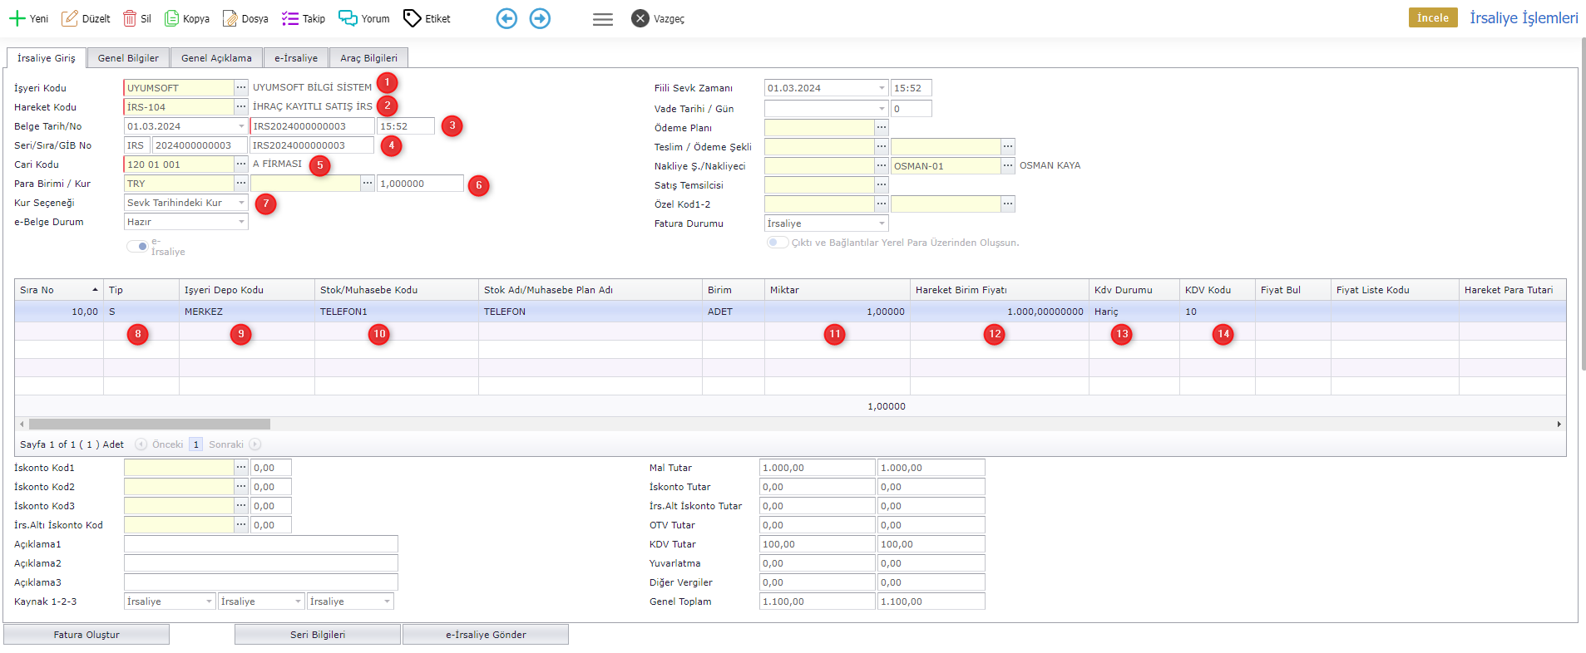This screenshot has width=1586, height=653.
Task: Click page number 1 in pager
Action: click(195, 444)
